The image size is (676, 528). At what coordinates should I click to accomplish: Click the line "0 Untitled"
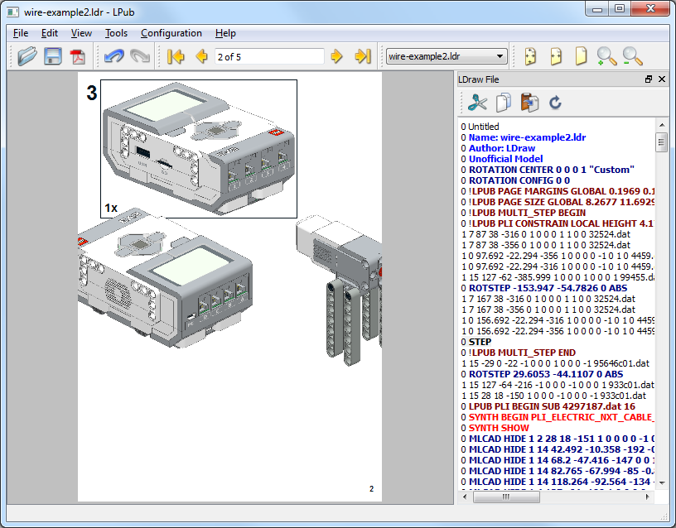(x=480, y=127)
